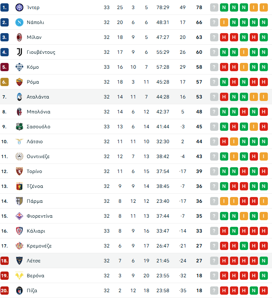This screenshot has width=272, height=298.
Task: Select the Lazio eagle logo
Action: click(19, 142)
